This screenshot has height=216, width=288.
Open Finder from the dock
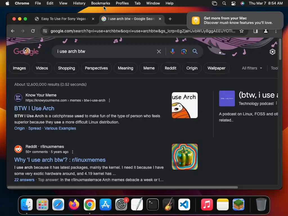[x=27, y=204]
